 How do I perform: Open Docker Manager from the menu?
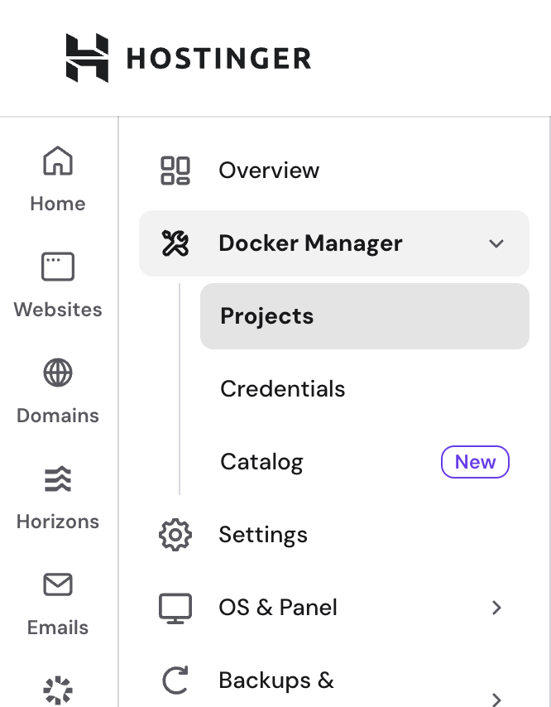coord(310,243)
